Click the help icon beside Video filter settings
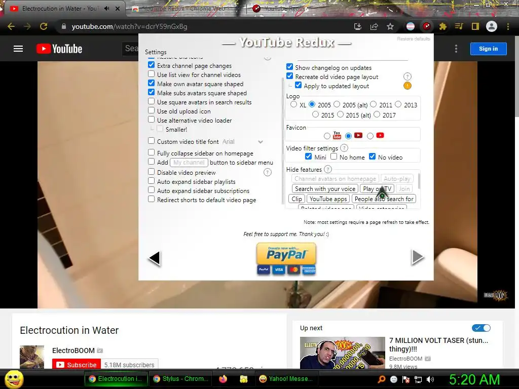 point(344,148)
